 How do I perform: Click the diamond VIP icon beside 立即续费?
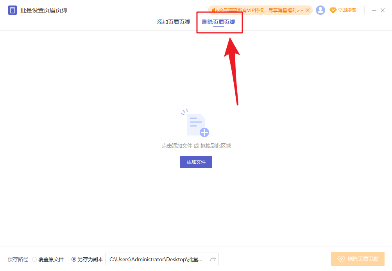[333, 10]
